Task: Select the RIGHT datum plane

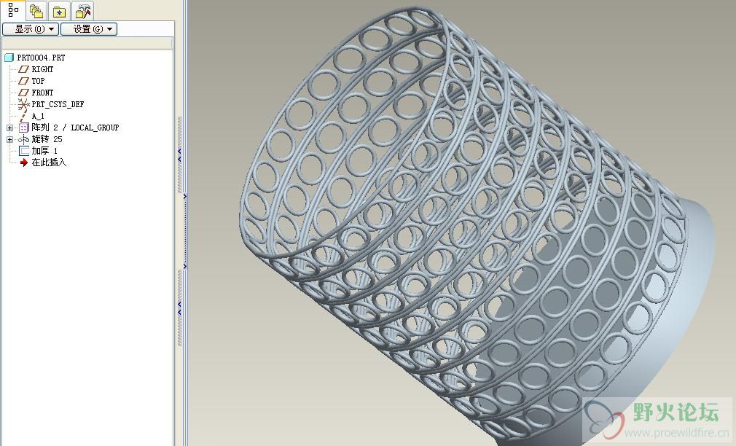Action: tap(42, 69)
